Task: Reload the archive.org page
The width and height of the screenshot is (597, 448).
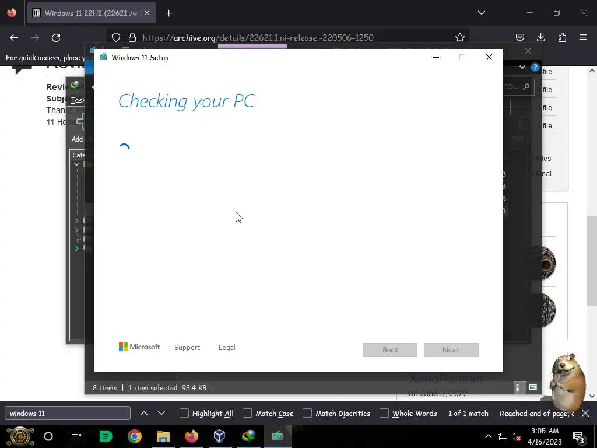Action: coord(56,38)
